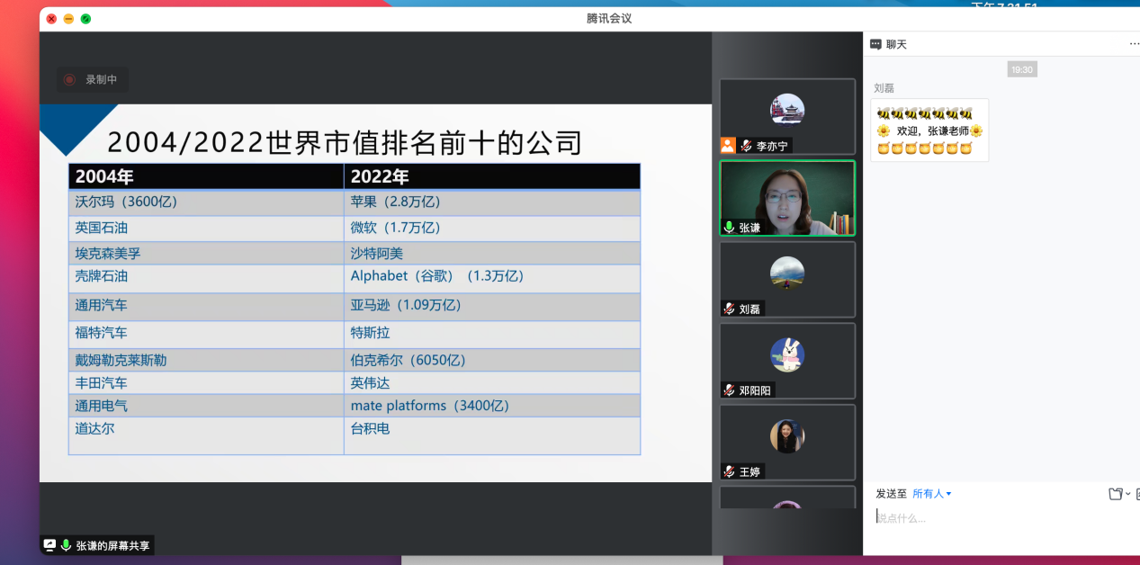Click the screen share icon at bottom left
The width and height of the screenshot is (1140, 565).
pyautogui.click(x=49, y=545)
